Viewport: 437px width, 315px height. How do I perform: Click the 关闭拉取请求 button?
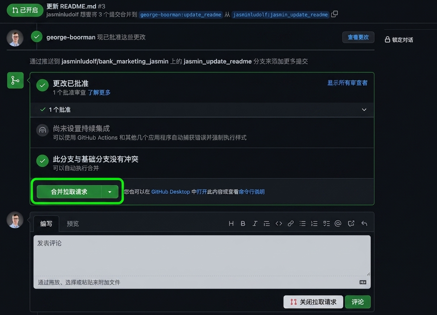(313, 302)
